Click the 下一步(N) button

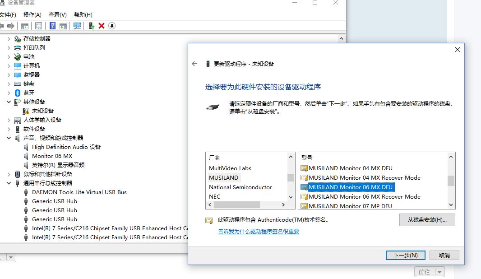[405, 255]
